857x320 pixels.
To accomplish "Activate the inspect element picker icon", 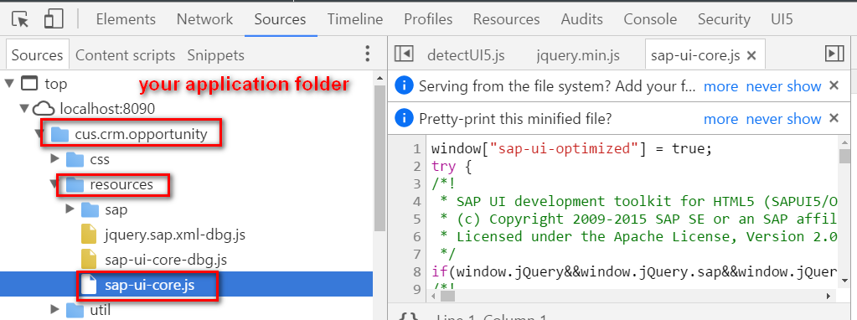I will (x=20, y=19).
